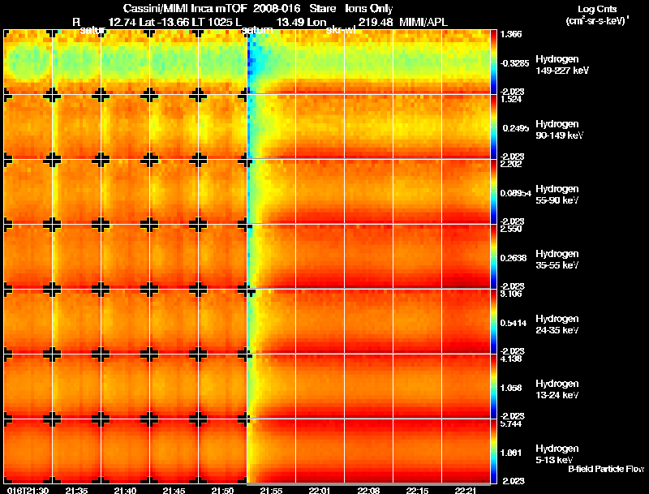Click the R value '12.74'
Image resolution: width=649 pixels, height=494 pixels.
pyautogui.click(x=122, y=22)
